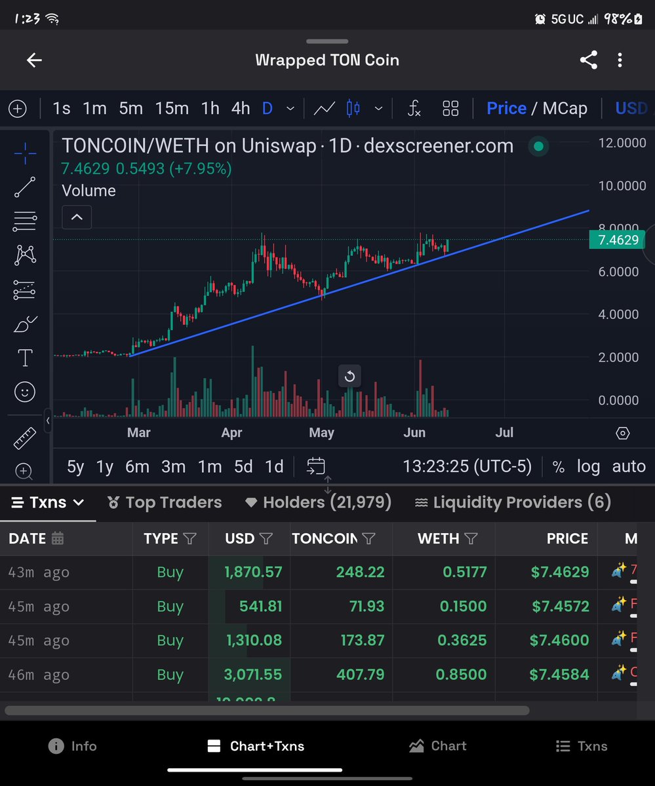The width and height of the screenshot is (655, 786).
Task: Set timeframe to 15m
Action: click(172, 109)
